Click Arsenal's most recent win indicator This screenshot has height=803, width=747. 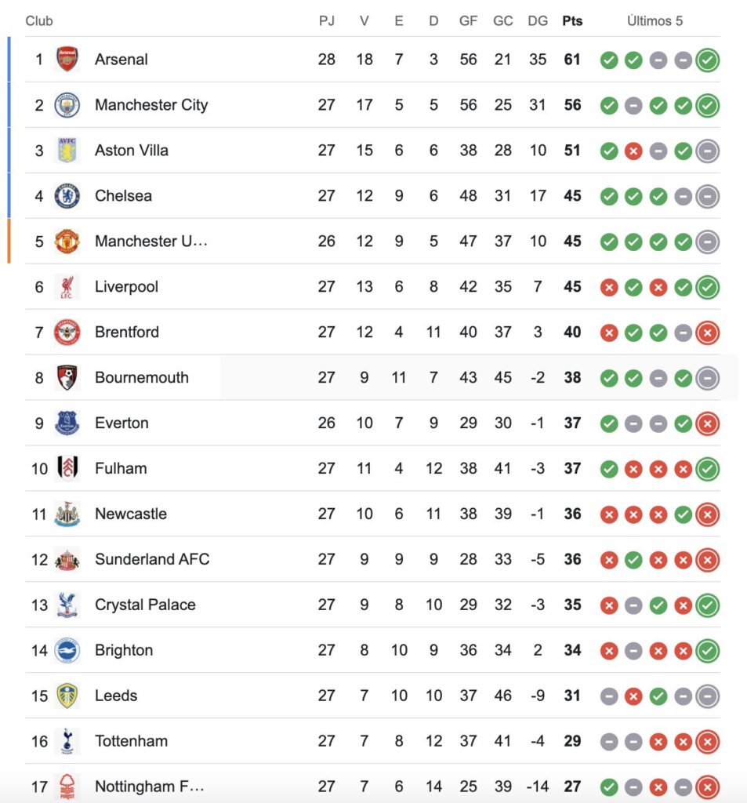(x=707, y=60)
